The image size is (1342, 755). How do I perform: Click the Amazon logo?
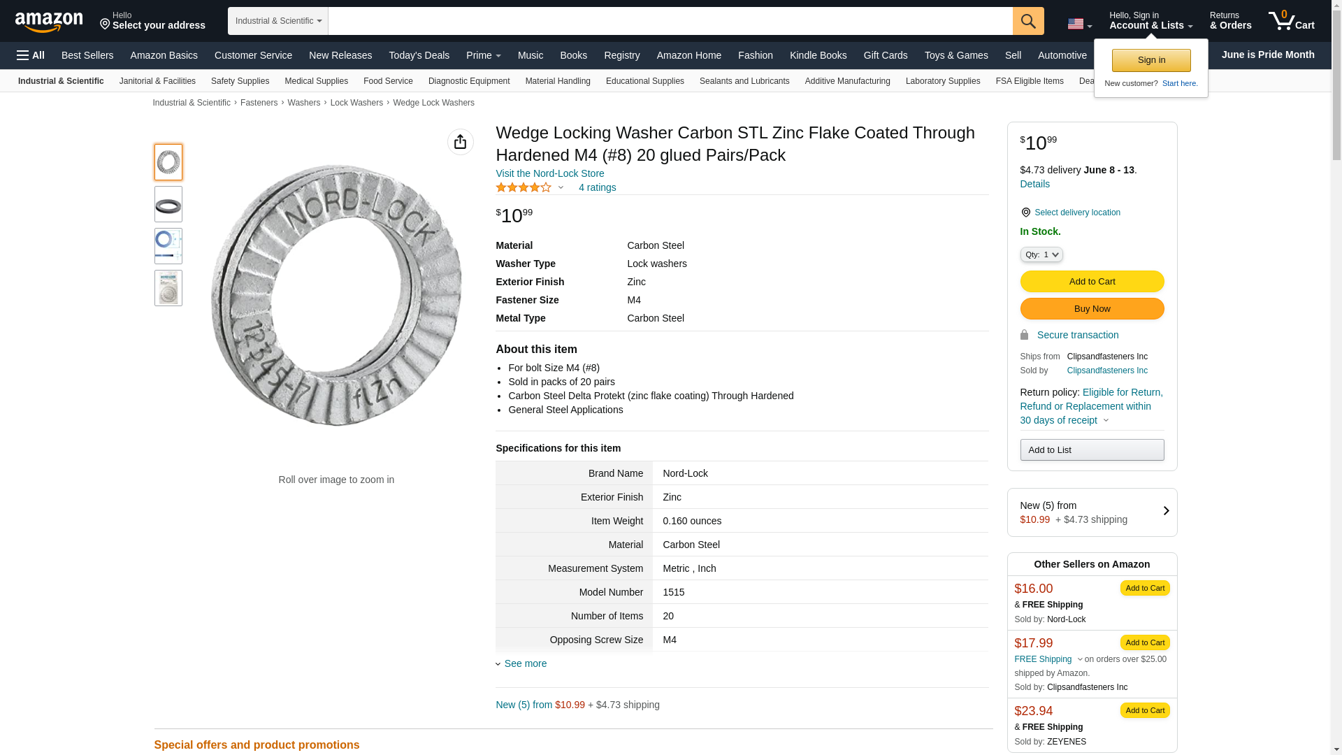[49, 22]
